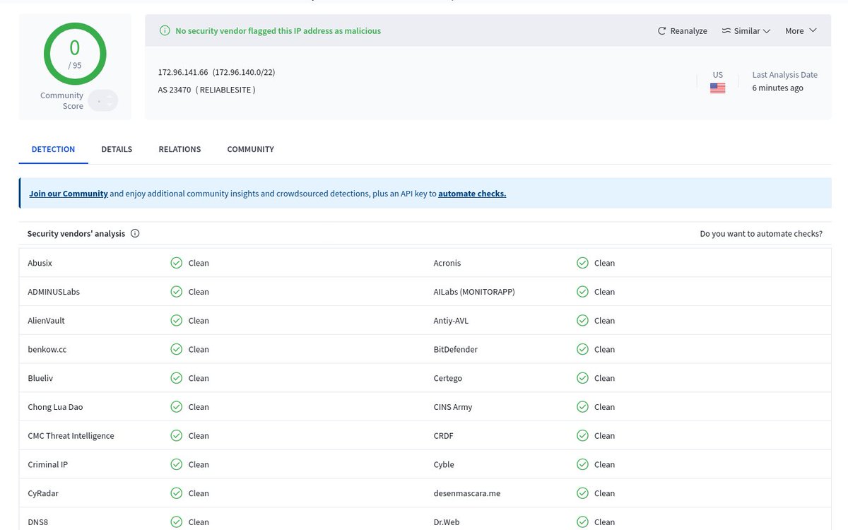Click the Clean check icon for Blueliv
This screenshot has width=848, height=530.
[177, 378]
